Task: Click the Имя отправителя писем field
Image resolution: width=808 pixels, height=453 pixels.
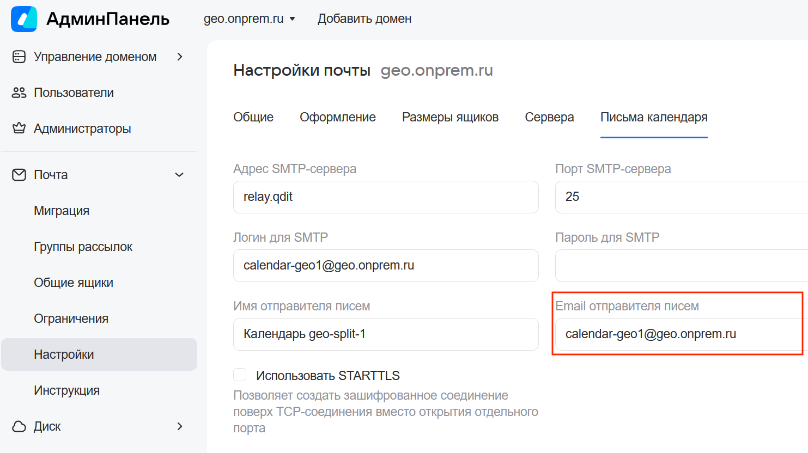Action: [x=386, y=334]
